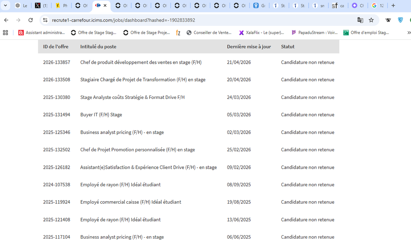This screenshot has height=241, width=411.
Task: Select offer ID 2025-126182
Action: pos(57,167)
